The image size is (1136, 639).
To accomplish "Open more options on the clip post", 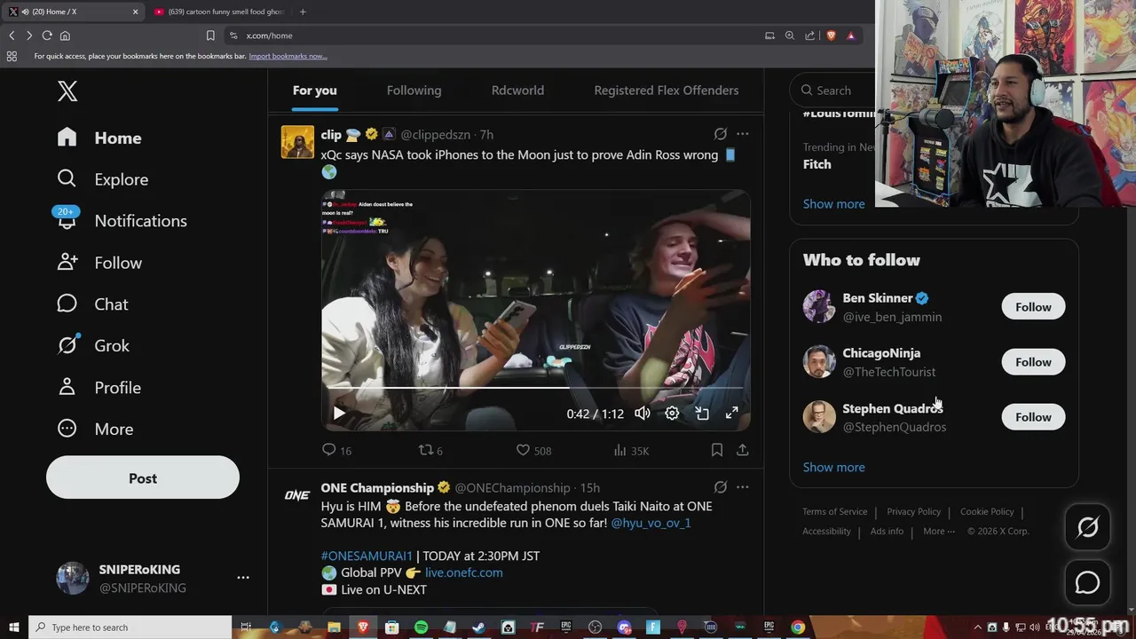I will (743, 134).
